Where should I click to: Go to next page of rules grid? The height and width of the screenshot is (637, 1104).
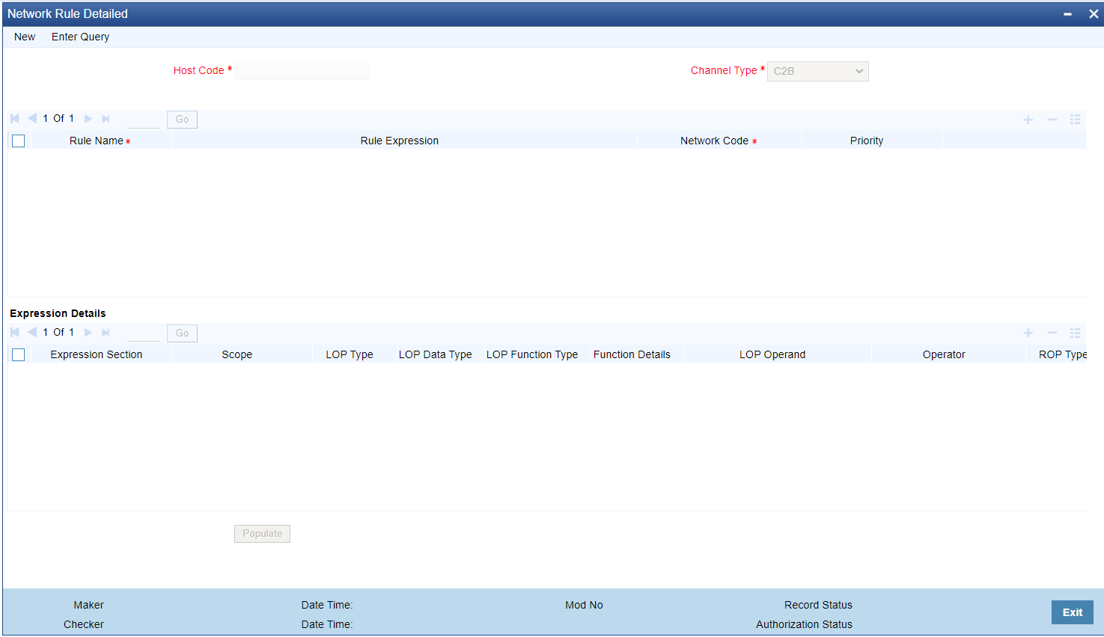pyautogui.click(x=88, y=119)
